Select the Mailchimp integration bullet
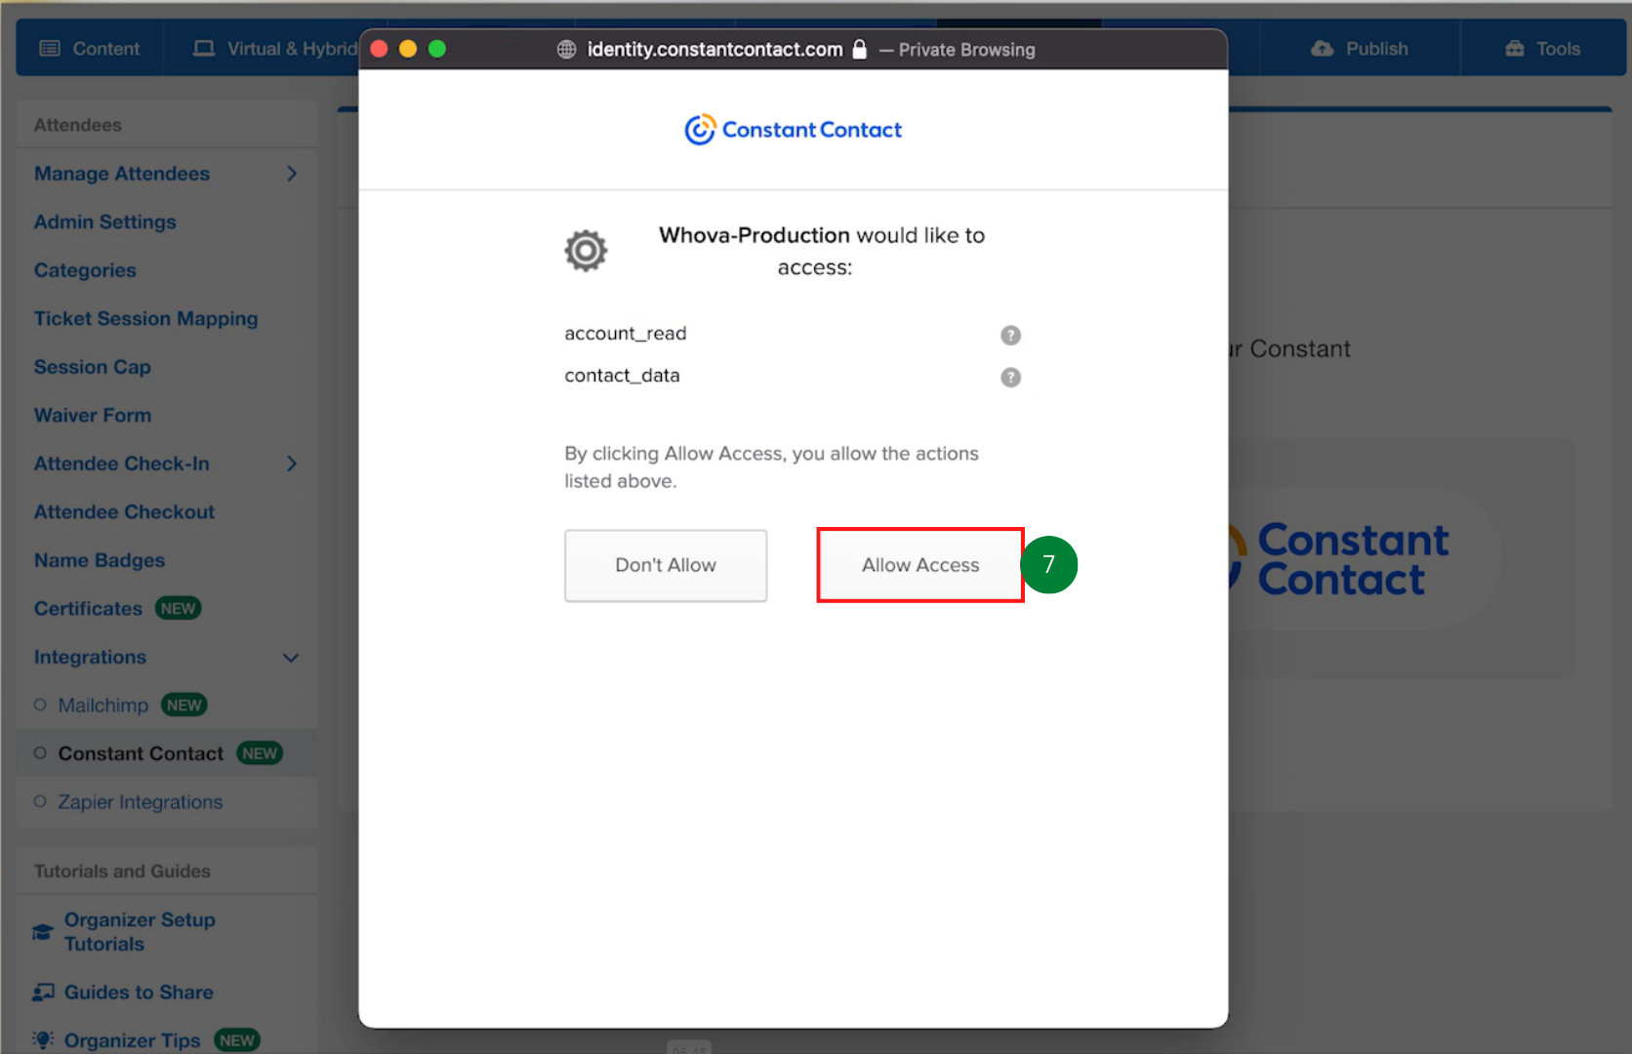1632x1054 pixels. pos(40,705)
